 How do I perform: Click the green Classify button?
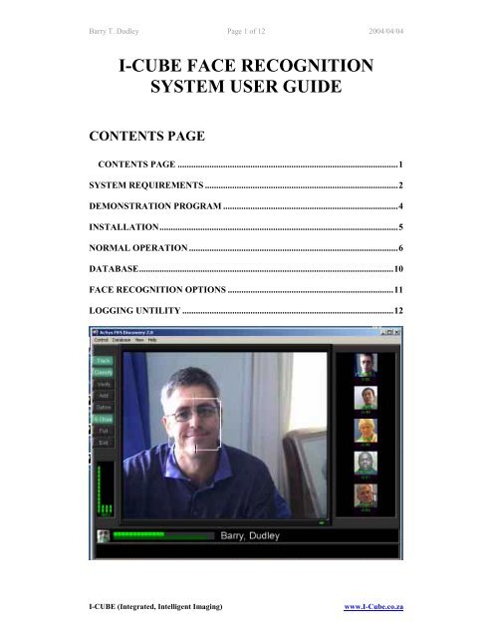point(104,372)
